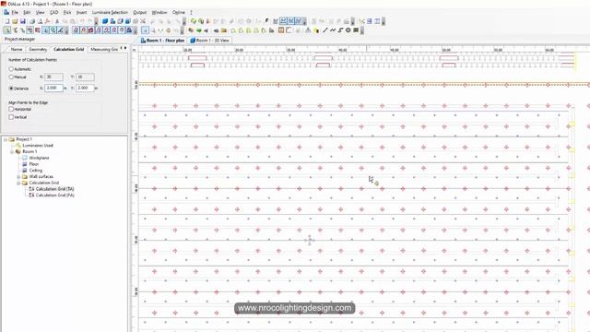
Task: Select the Manual radio button
Action: click(11, 77)
